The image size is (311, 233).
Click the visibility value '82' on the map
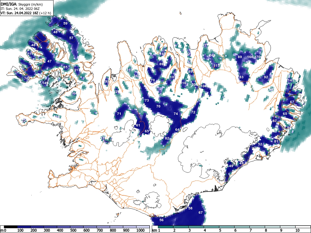[167, 138]
